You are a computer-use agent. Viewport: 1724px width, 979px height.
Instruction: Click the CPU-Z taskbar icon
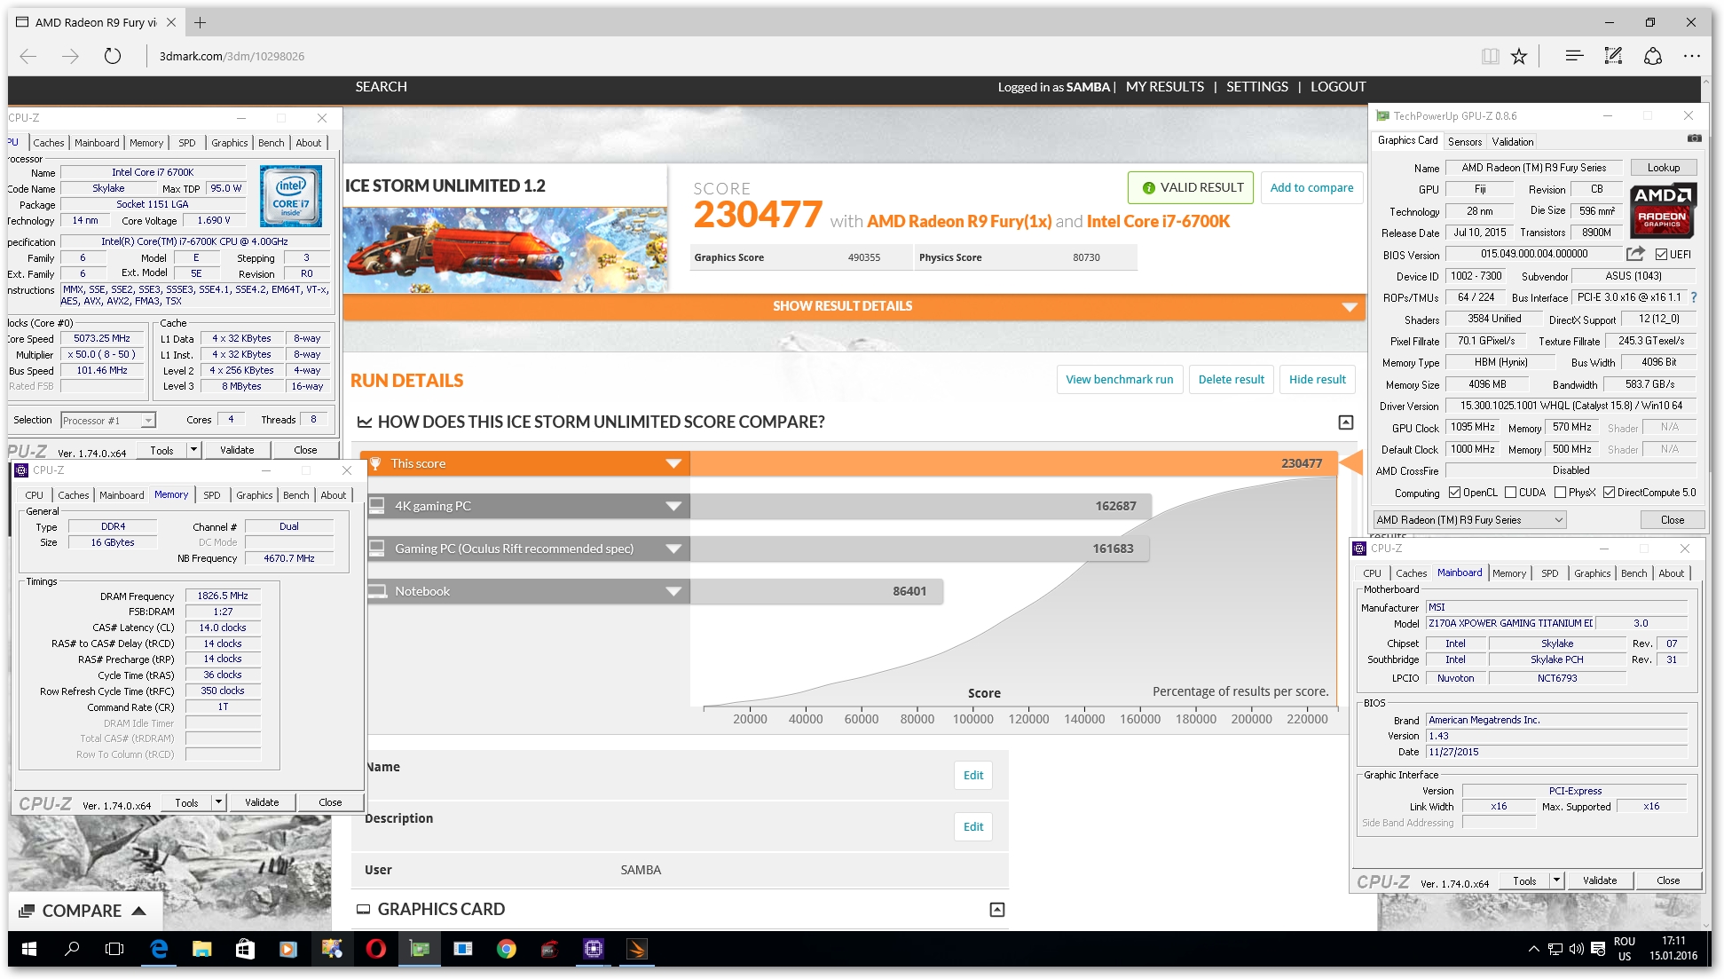click(593, 949)
